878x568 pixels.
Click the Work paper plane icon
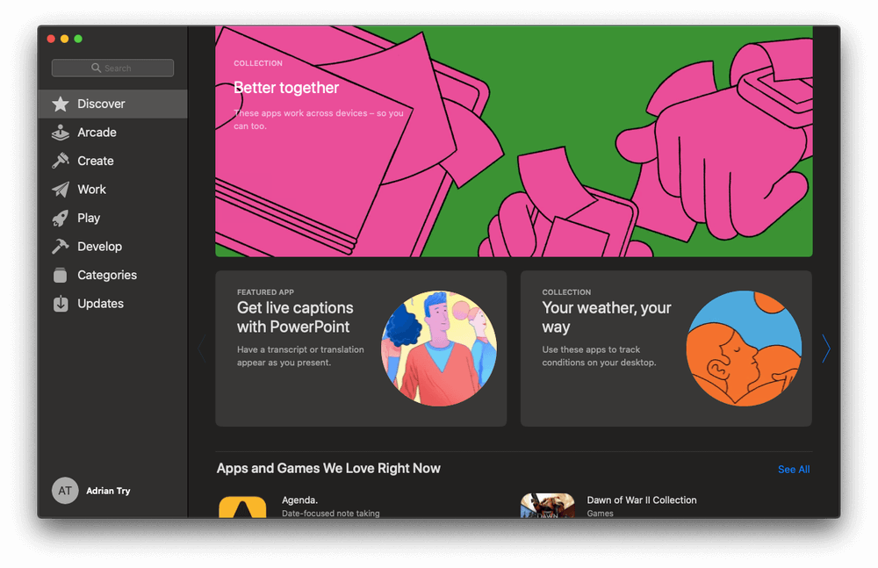(60, 190)
